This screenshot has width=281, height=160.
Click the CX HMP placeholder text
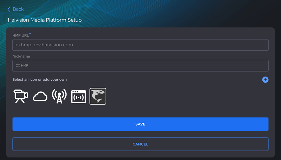pos(22,66)
